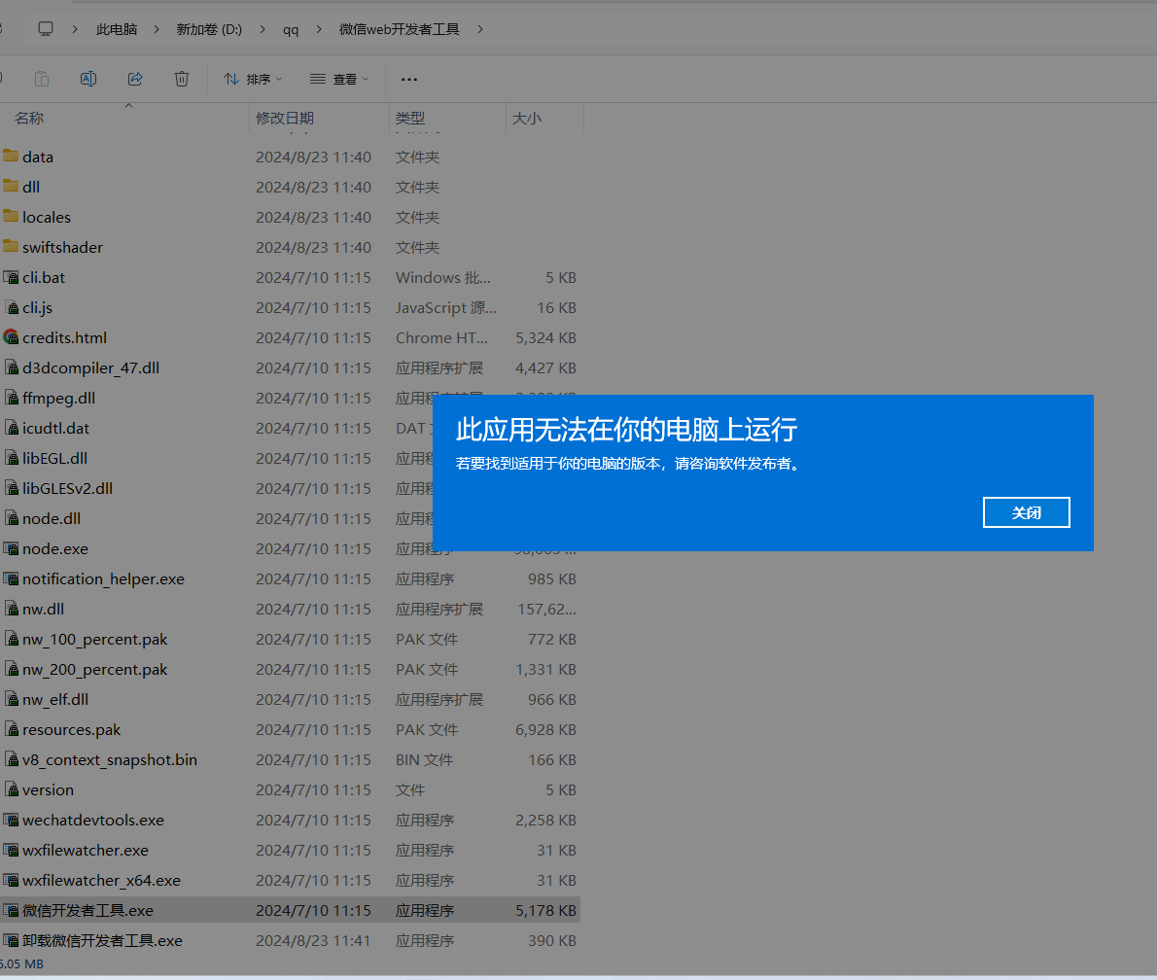Navigate to 新加卷 (D:) breadcrumb

click(209, 29)
